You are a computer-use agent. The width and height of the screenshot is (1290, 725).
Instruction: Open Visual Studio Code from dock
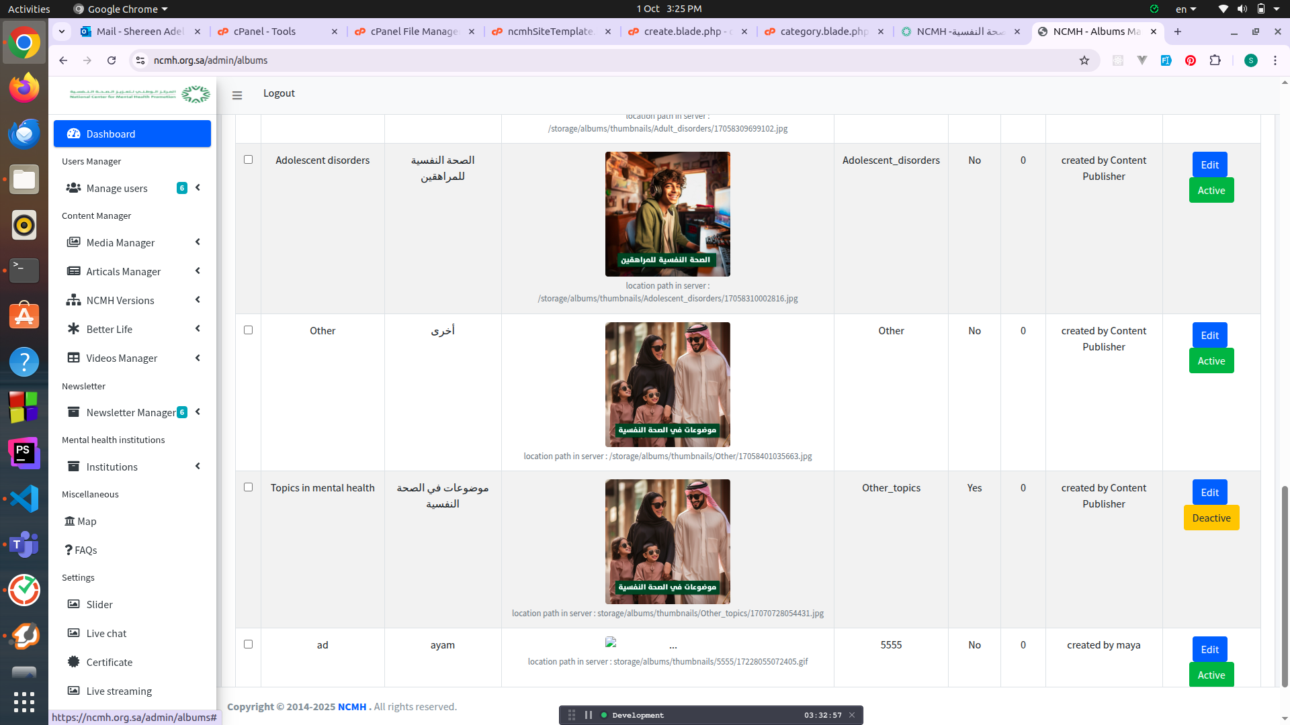point(24,499)
